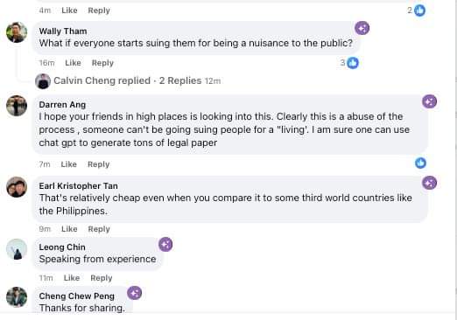Screen dimensions: 457x320
Task: Click Calvin Cheng's small avatar in replies
Action: pos(43,81)
